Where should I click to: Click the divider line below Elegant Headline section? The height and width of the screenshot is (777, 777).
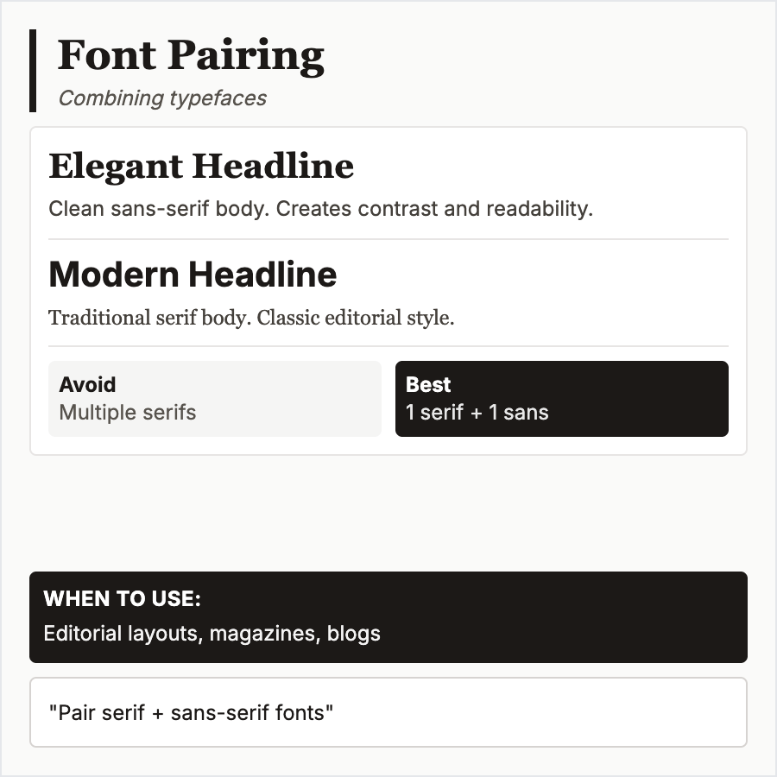388,239
